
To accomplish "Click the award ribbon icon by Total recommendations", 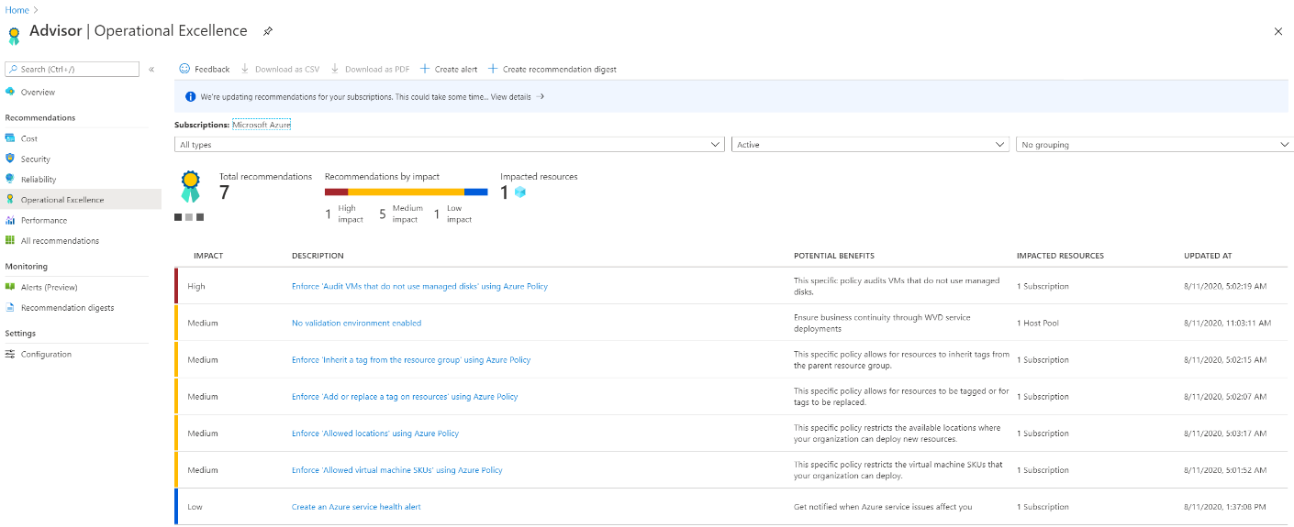I will click(189, 186).
